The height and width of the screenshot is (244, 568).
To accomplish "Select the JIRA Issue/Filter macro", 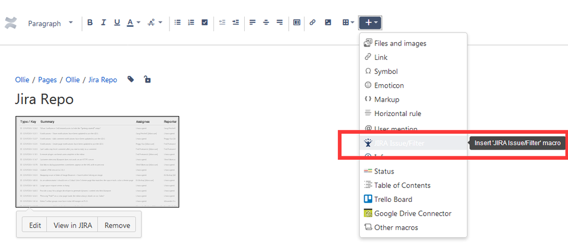I will 413,143.
